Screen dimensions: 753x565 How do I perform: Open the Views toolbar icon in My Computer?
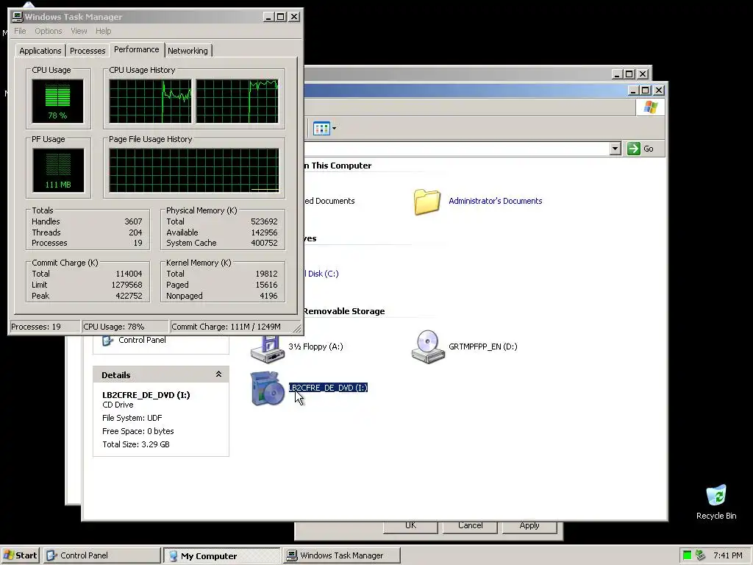321,128
